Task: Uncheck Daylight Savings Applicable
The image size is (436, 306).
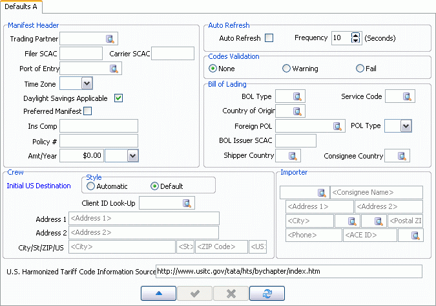Action: [119, 98]
